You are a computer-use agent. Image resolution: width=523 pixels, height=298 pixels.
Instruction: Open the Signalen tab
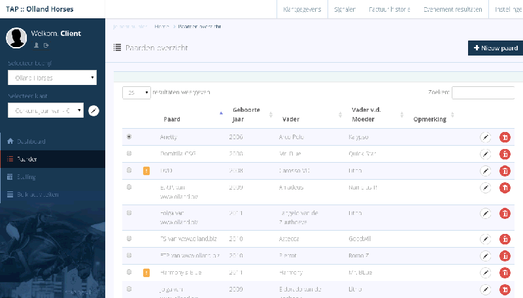[345, 9]
